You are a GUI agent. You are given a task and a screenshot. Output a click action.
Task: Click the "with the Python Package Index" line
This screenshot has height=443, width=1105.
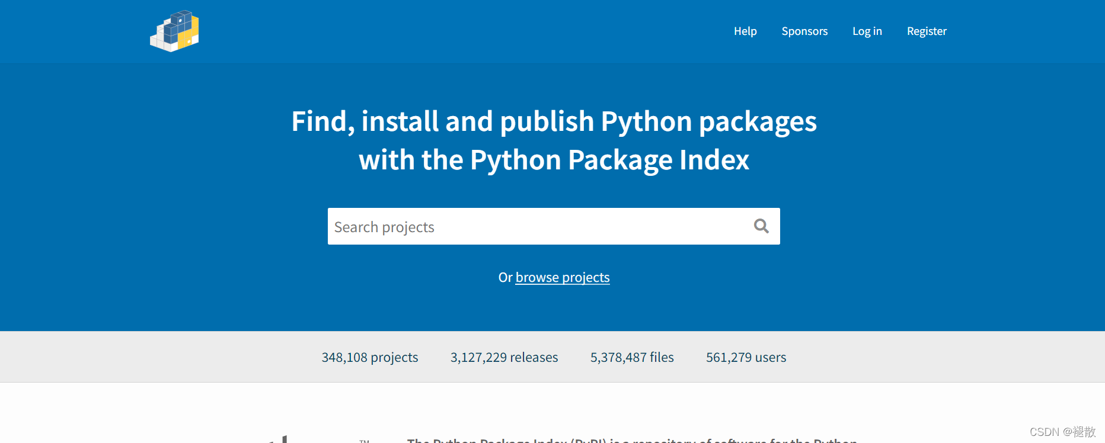click(x=554, y=160)
